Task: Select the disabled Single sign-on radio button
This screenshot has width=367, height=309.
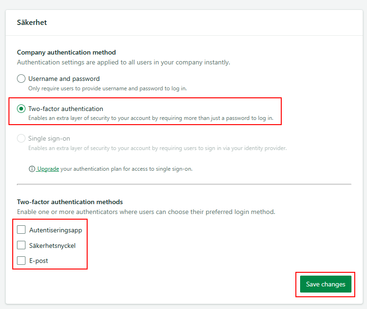Action: click(x=21, y=138)
